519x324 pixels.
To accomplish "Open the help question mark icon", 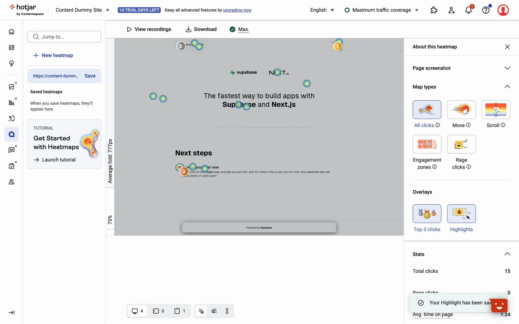I will pyautogui.click(x=486, y=10).
